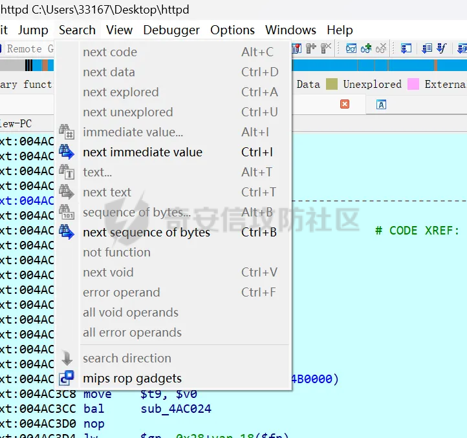Click the blue navigation band right of the menu
The height and width of the screenshot is (438, 467).
pyautogui.click(x=379, y=65)
